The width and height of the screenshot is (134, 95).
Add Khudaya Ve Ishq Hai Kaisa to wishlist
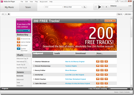point(98,83)
